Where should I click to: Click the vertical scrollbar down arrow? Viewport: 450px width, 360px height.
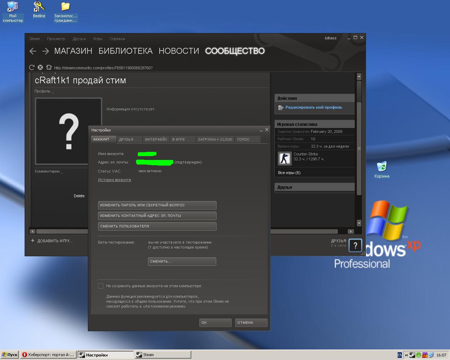point(359,223)
